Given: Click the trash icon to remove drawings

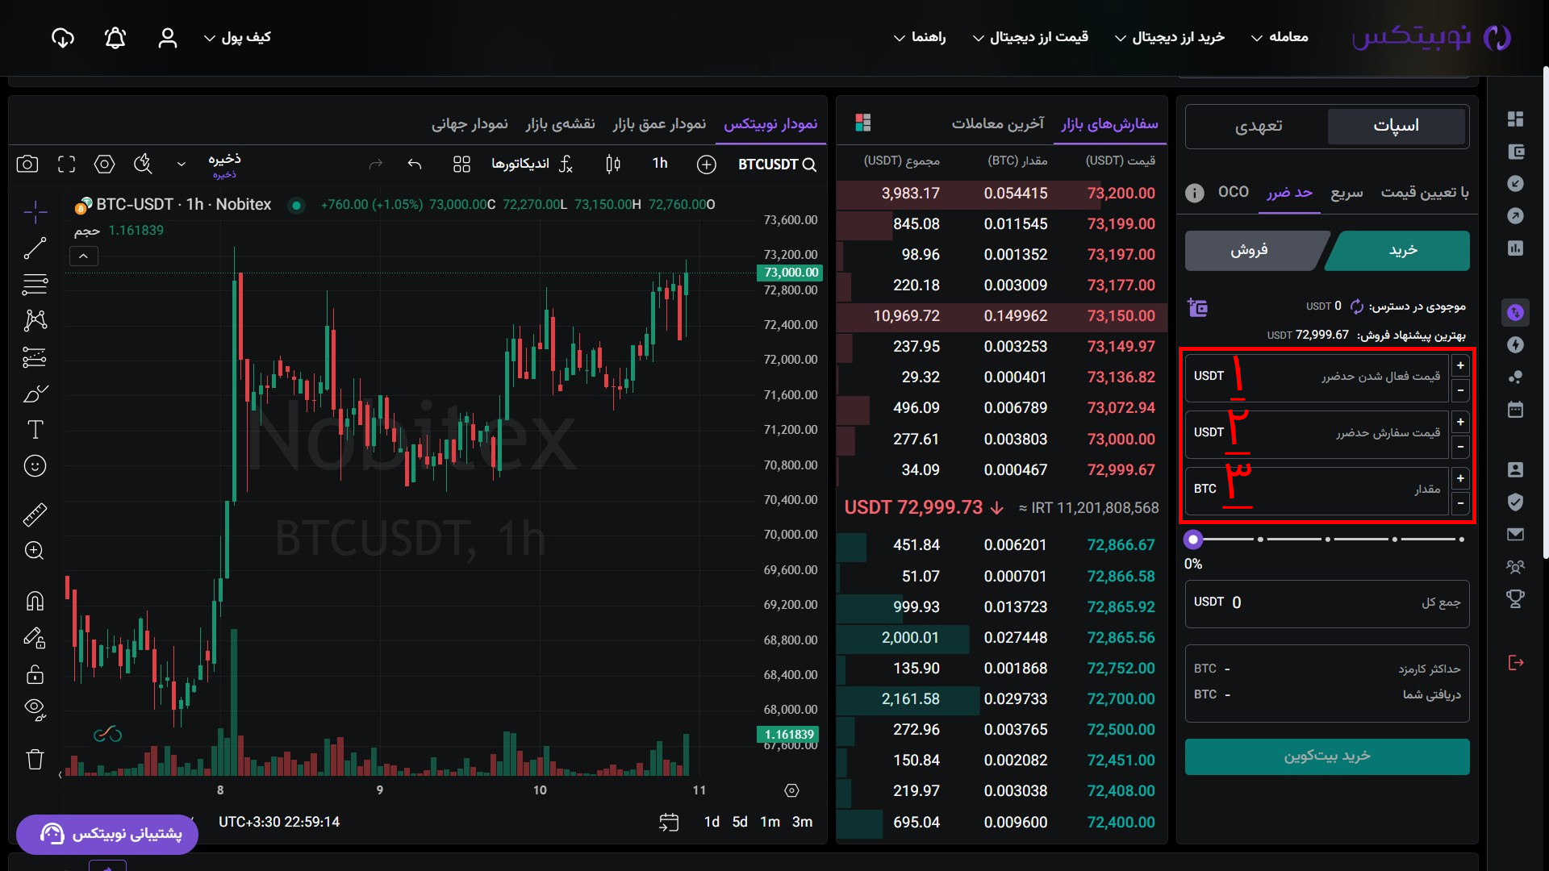Looking at the screenshot, I should point(35,759).
